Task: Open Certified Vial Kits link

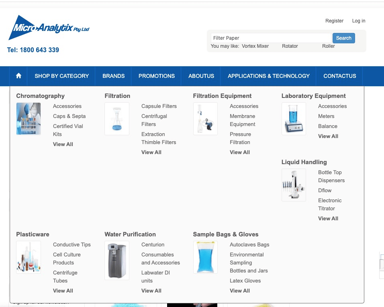Action: [68, 130]
